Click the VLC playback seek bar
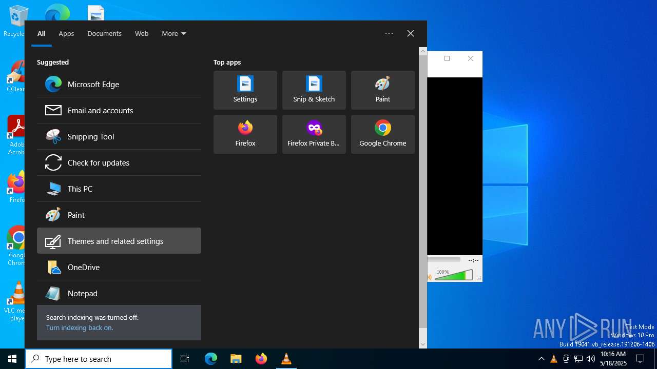This screenshot has height=369, width=657. coord(444,260)
